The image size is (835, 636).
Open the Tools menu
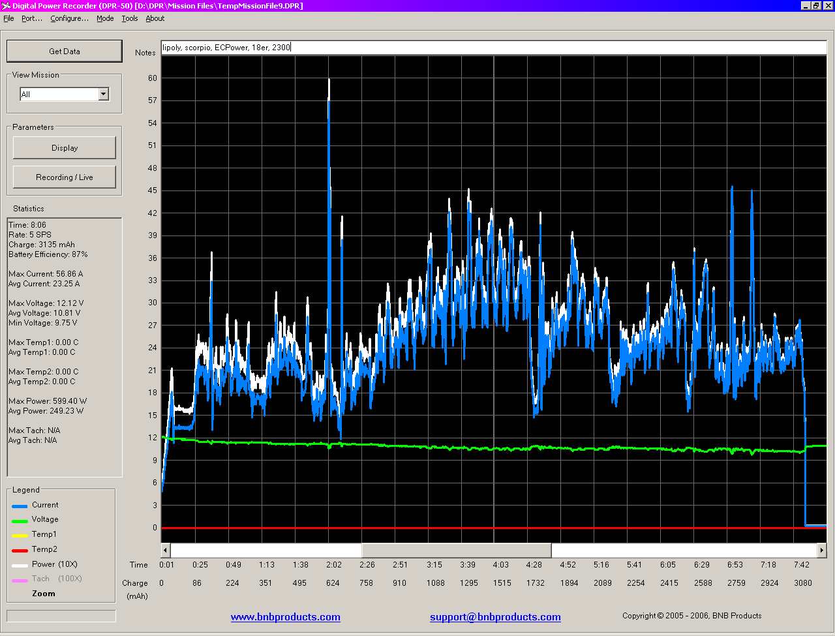130,18
